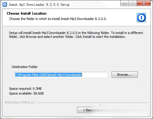Click the large Imesh logo in the header
Viewport: 153px width, 119px height.
(x=141, y=18)
